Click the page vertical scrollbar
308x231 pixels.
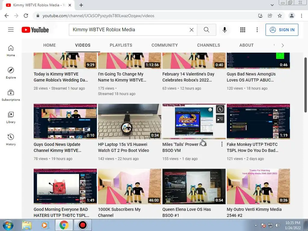306,85
